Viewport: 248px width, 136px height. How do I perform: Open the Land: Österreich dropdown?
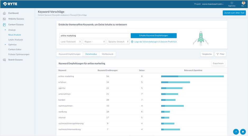click(x=70, y=42)
